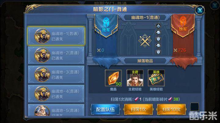Viewport: 220px width, 123px height.
Task: Select stage 幽魂地-3(普通)
Action: 56,74
